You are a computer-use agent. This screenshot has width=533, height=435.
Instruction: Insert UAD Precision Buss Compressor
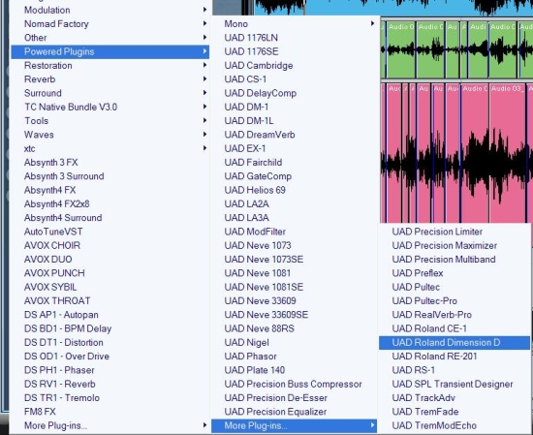294,384
